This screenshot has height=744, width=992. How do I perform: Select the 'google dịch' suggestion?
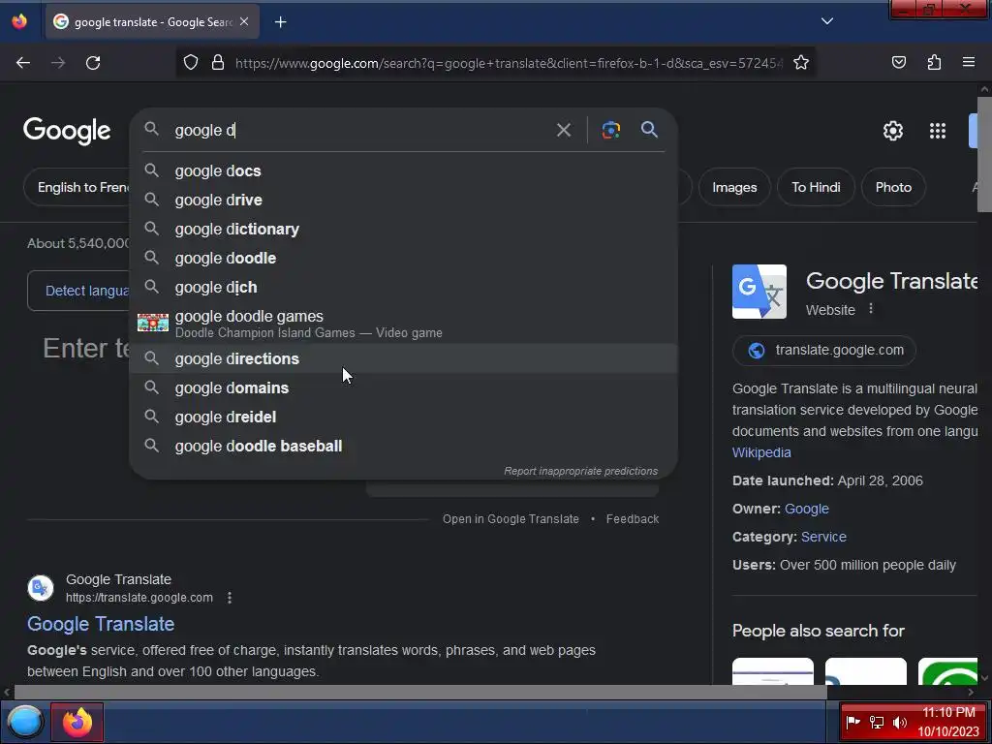403,287
